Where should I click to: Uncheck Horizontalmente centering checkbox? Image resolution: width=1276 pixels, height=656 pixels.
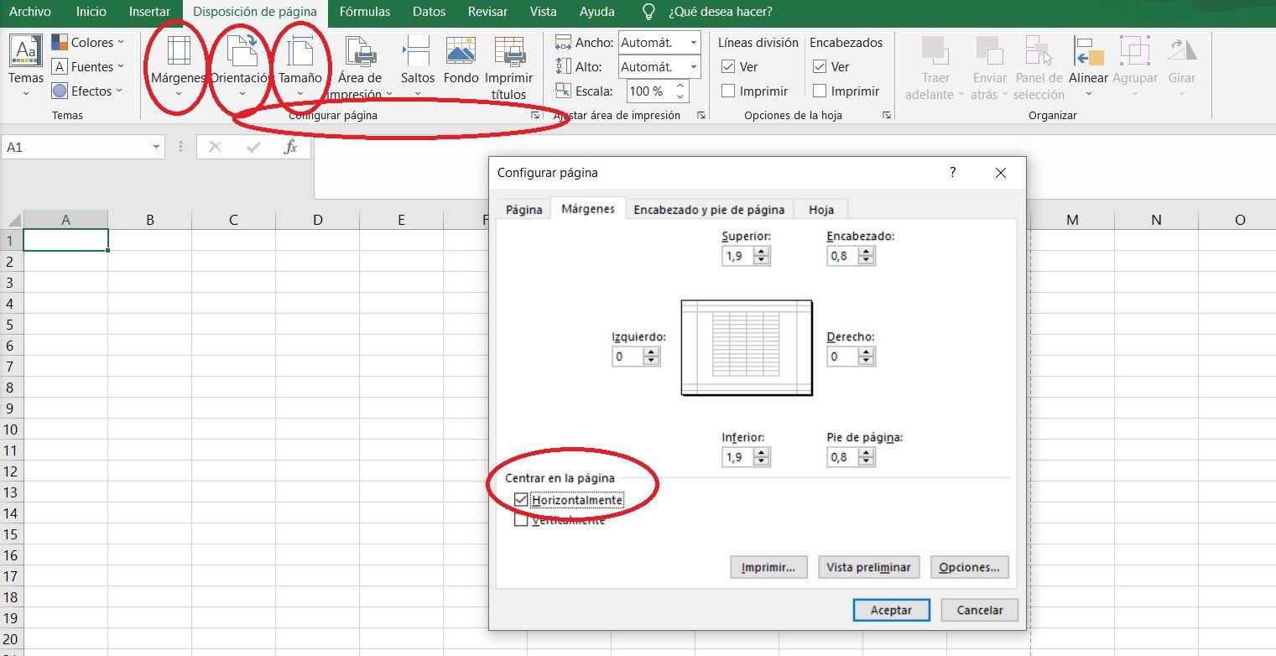click(x=521, y=501)
